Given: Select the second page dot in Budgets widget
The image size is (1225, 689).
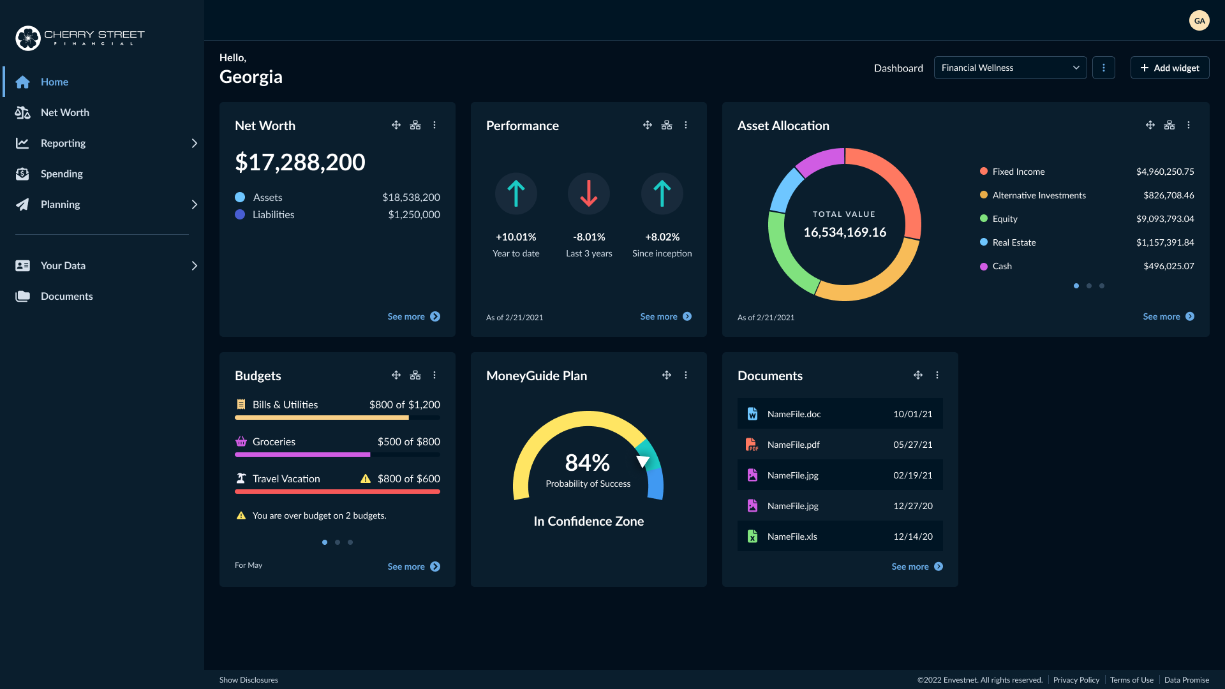Looking at the screenshot, I should (338, 542).
